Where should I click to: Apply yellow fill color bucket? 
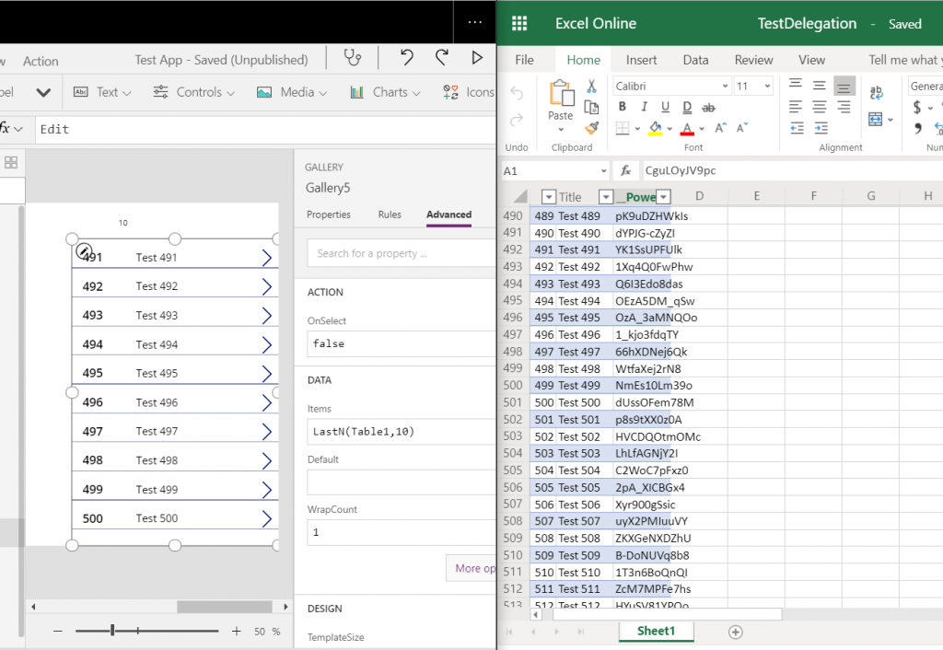tap(655, 128)
